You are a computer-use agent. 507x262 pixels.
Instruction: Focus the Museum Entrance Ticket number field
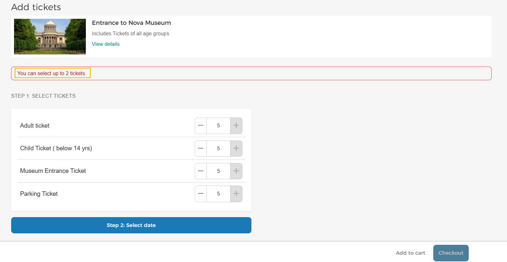point(218,171)
